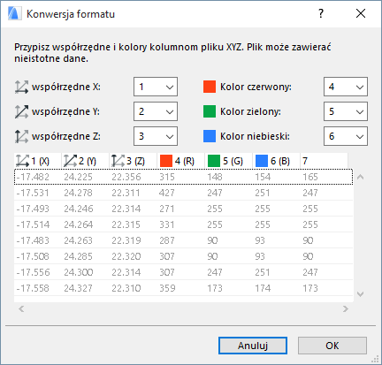Open the Kolor niebieski column dropdown
This screenshot has height=365, width=382.
coord(346,136)
